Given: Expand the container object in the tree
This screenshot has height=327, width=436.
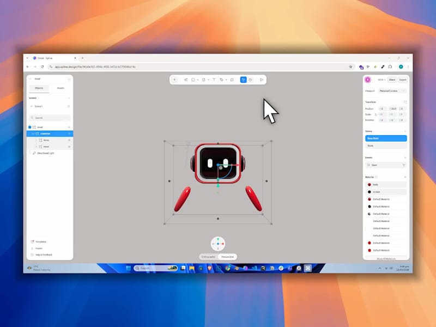Looking at the screenshot, I should pos(33,134).
